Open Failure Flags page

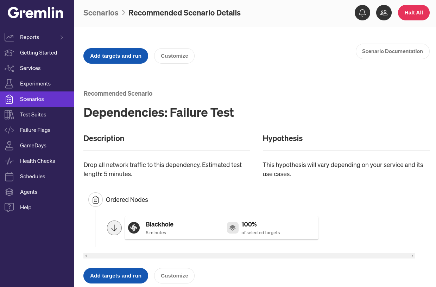pos(37,130)
